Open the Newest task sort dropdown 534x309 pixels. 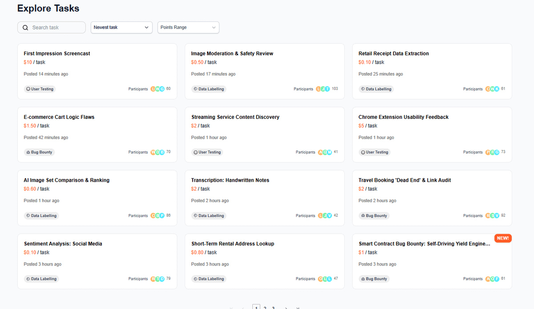121,27
